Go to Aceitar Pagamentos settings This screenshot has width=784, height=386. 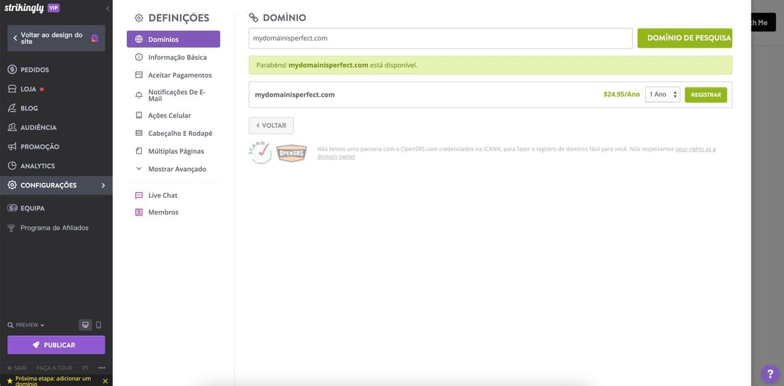180,75
